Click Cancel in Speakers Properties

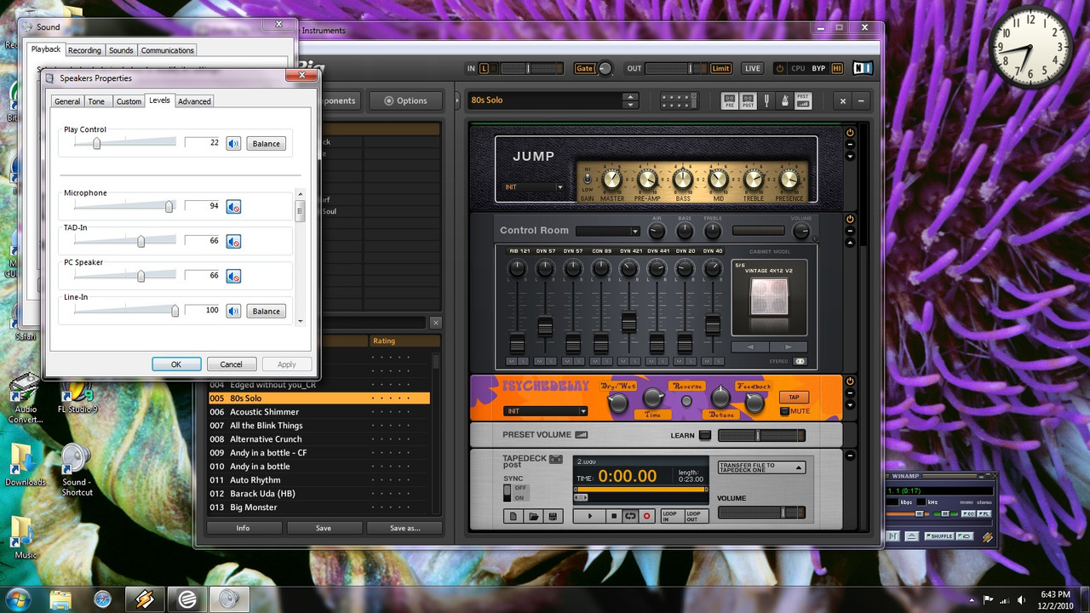tap(232, 364)
